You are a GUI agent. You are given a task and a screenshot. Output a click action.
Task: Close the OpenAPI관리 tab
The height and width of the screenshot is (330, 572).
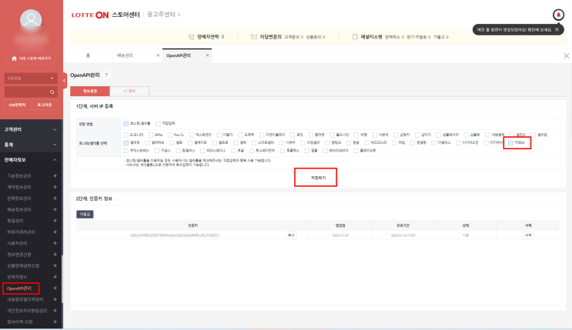click(x=208, y=55)
